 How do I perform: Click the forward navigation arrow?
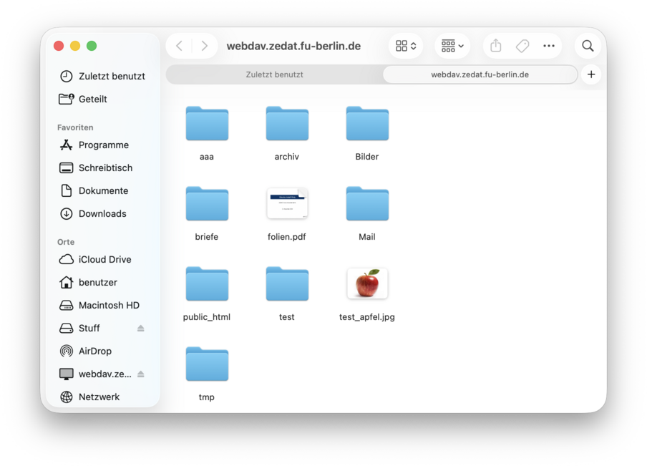click(x=205, y=45)
